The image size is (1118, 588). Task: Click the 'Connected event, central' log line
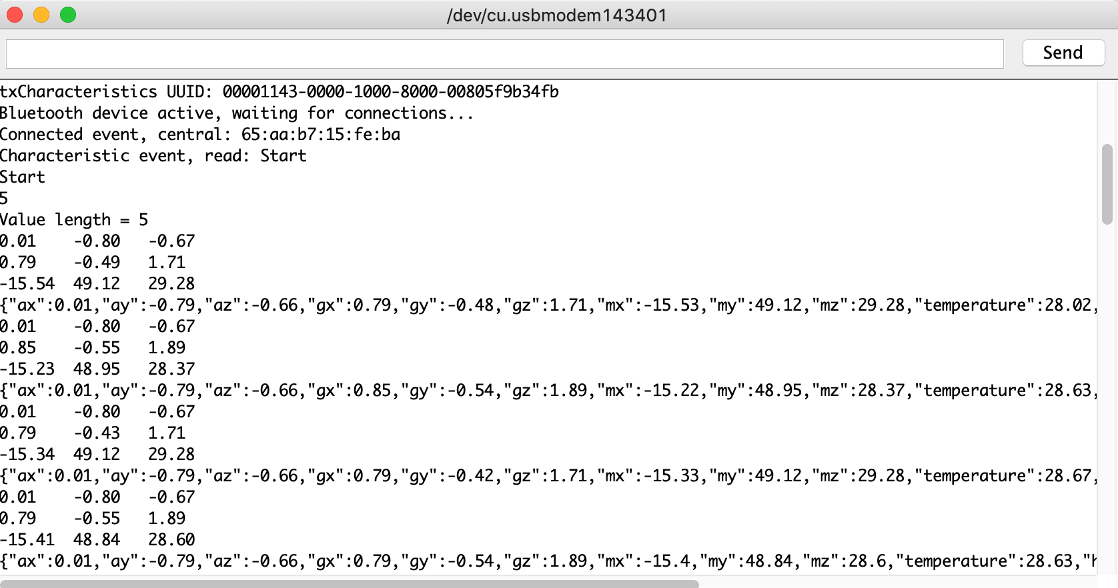click(200, 135)
